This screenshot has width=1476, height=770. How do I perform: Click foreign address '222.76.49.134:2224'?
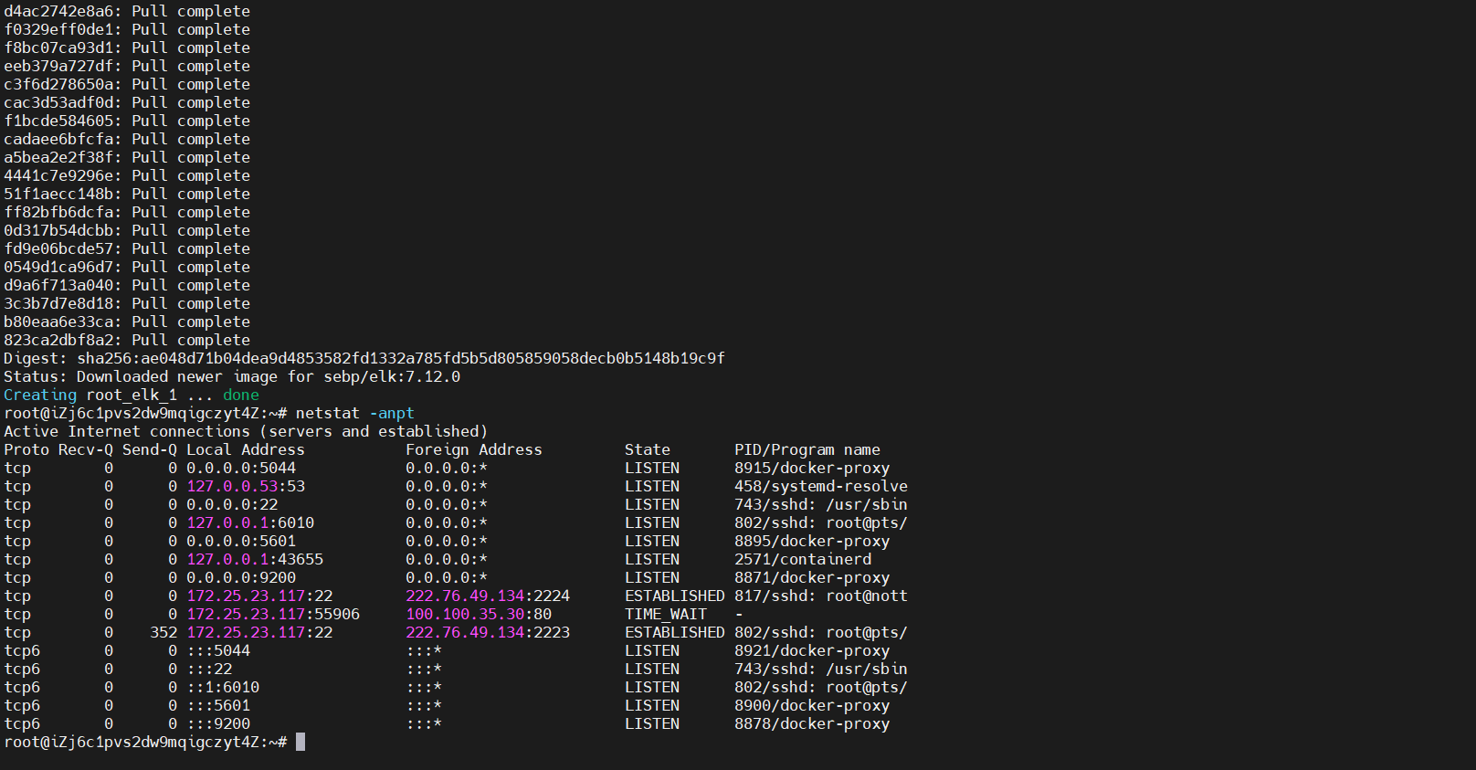tap(488, 596)
